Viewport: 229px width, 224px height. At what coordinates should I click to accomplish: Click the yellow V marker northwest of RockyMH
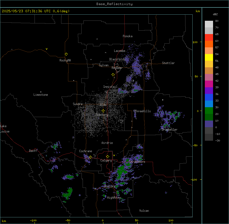point(46,49)
